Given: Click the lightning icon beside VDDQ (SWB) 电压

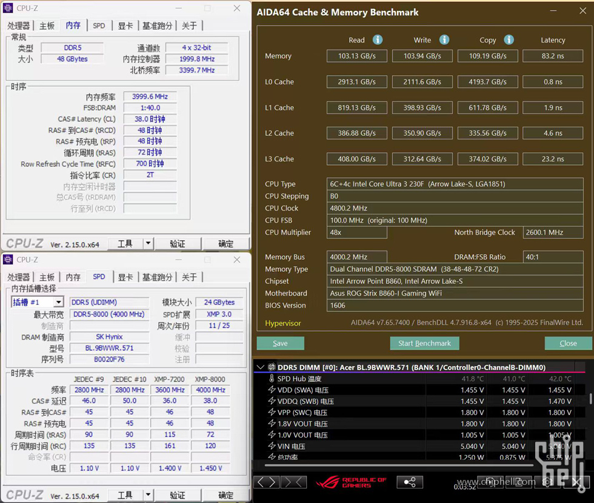Looking at the screenshot, I should (272, 401).
